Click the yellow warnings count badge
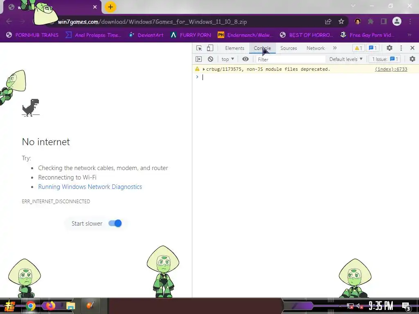Image resolution: width=419 pixels, height=314 pixels. click(x=358, y=48)
